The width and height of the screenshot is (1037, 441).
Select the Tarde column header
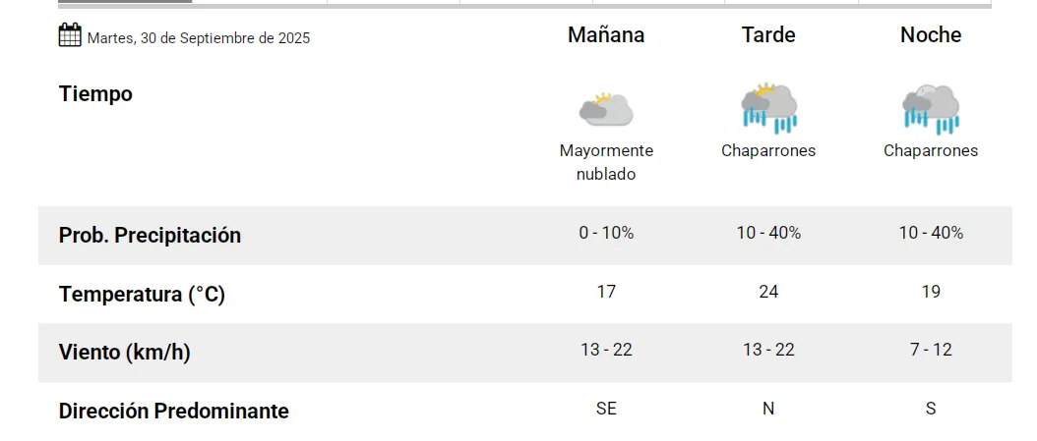[768, 35]
